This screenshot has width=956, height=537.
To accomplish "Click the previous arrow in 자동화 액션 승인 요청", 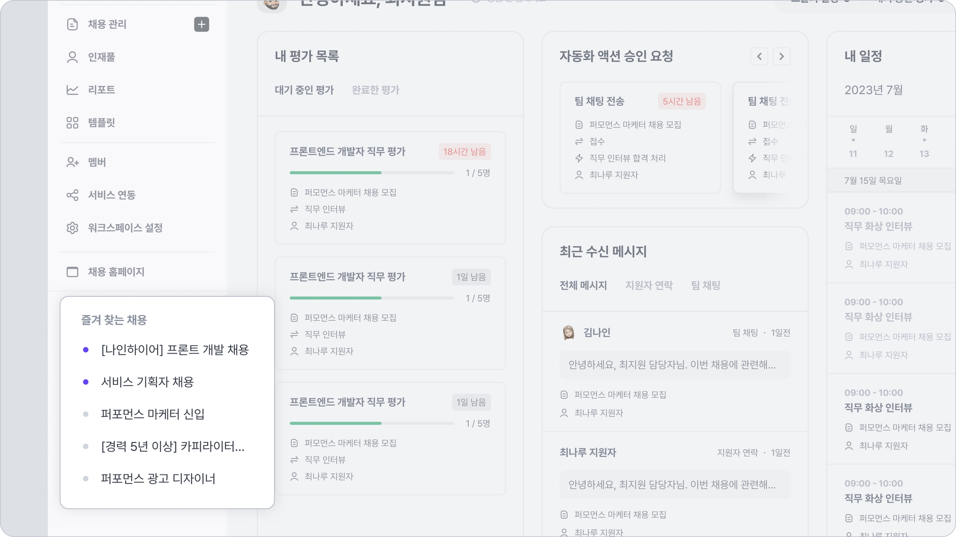I will point(759,56).
